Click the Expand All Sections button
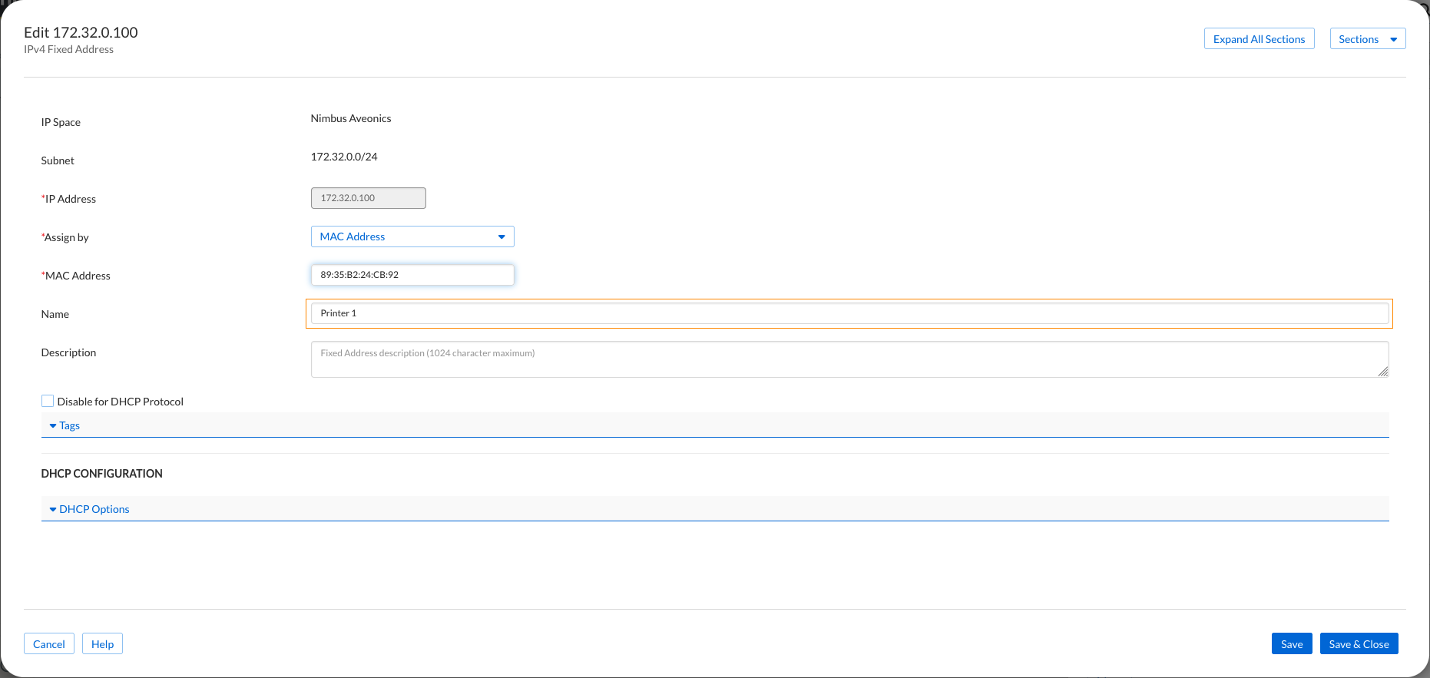The width and height of the screenshot is (1430, 678). tap(1259, 39)
